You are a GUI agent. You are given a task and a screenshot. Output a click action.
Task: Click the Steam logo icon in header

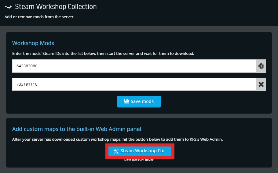[x=8, y=7]
